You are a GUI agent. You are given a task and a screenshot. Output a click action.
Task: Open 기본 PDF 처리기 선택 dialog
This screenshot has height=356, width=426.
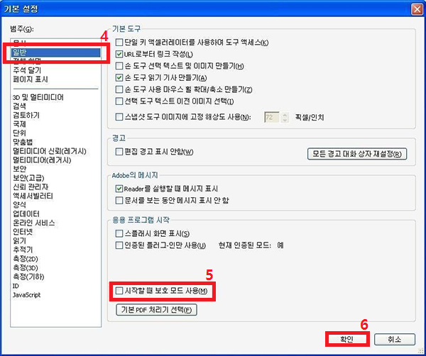pyautogui.click(x=156, y=310)
